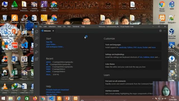
Task: Select Excel 2013 desktop icon
Action: [15, 74]
